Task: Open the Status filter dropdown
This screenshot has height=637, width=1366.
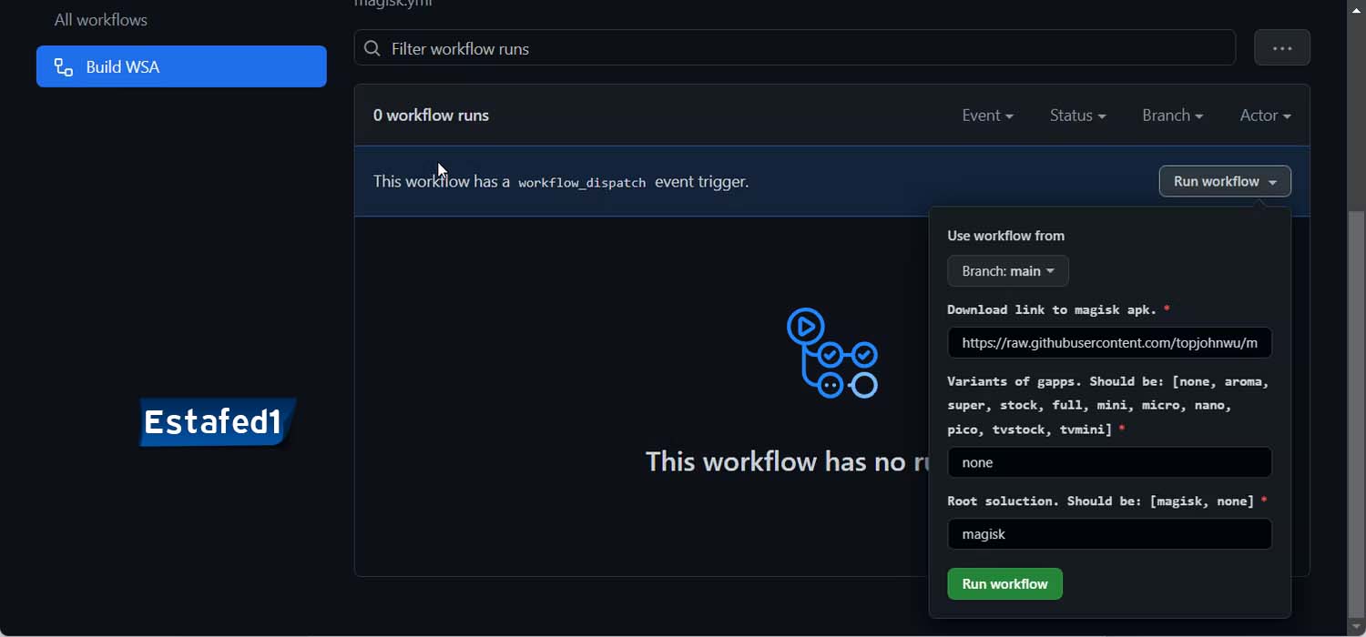Action: tap(1077, 116)
